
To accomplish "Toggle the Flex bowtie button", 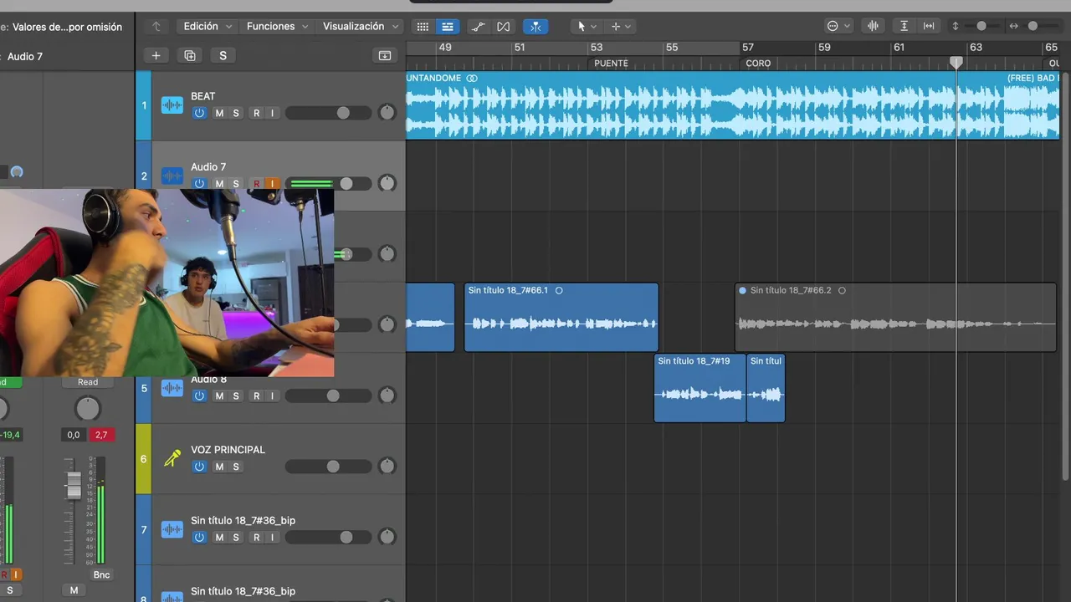I will [503, 27].
